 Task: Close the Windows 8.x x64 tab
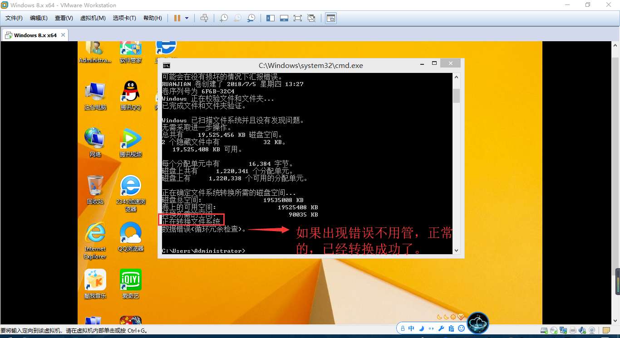63,35
